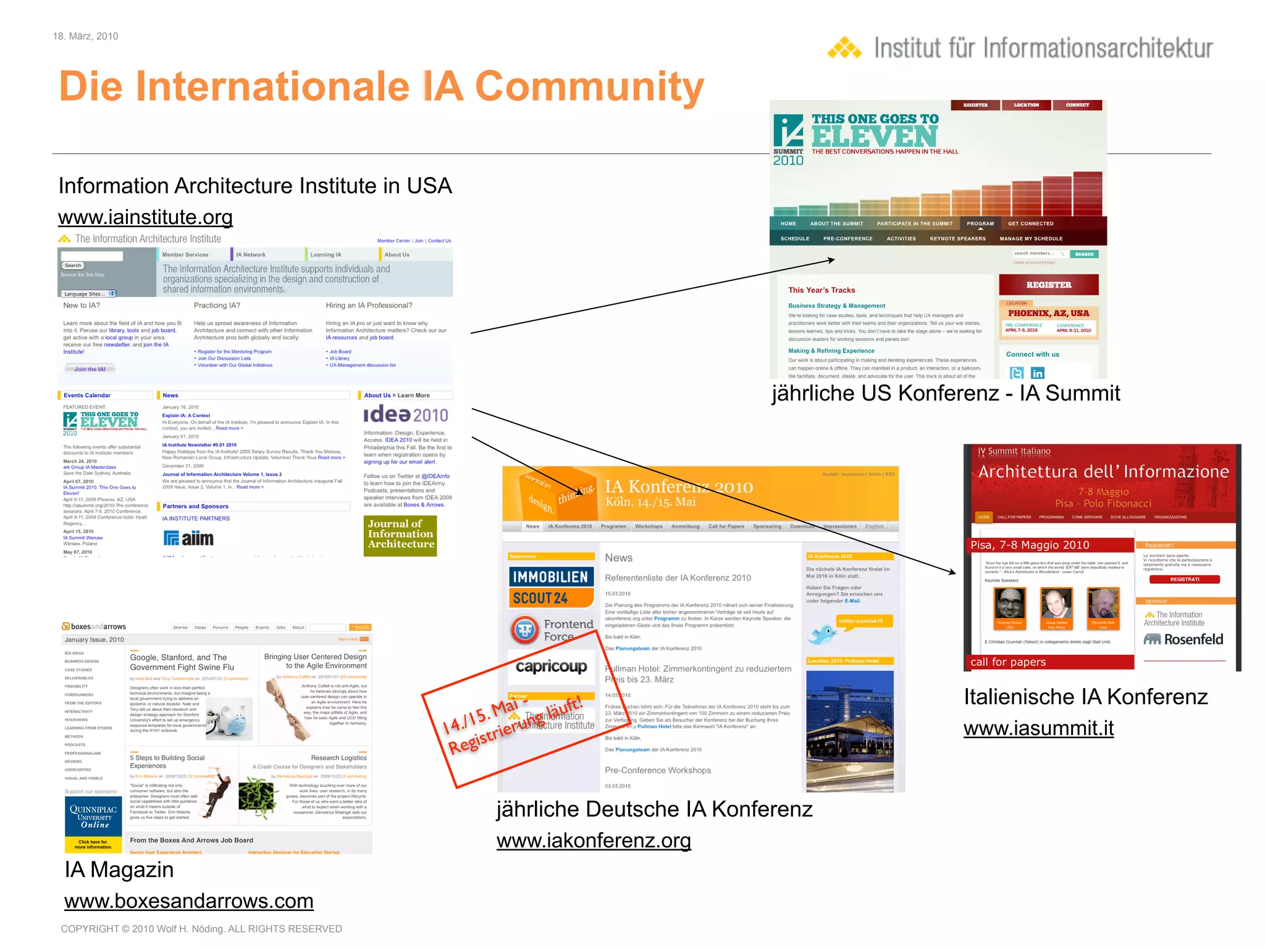Click the orange Search button on Boxes and Arrows

[x=360, y=627]
